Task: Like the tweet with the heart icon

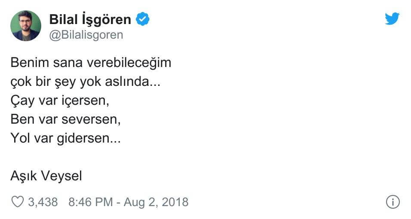Action: click(17, 202)
